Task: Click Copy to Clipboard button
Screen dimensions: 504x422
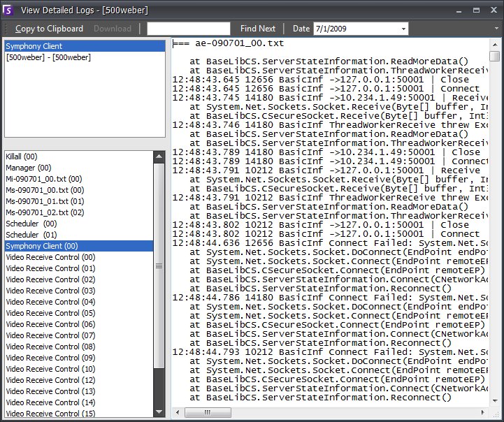Action: [x=49, y=29]
